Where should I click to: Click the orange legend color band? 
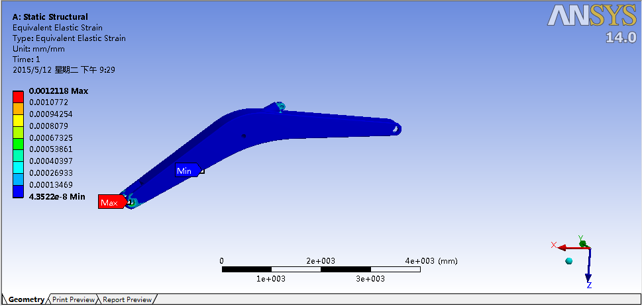coord(18,108)
